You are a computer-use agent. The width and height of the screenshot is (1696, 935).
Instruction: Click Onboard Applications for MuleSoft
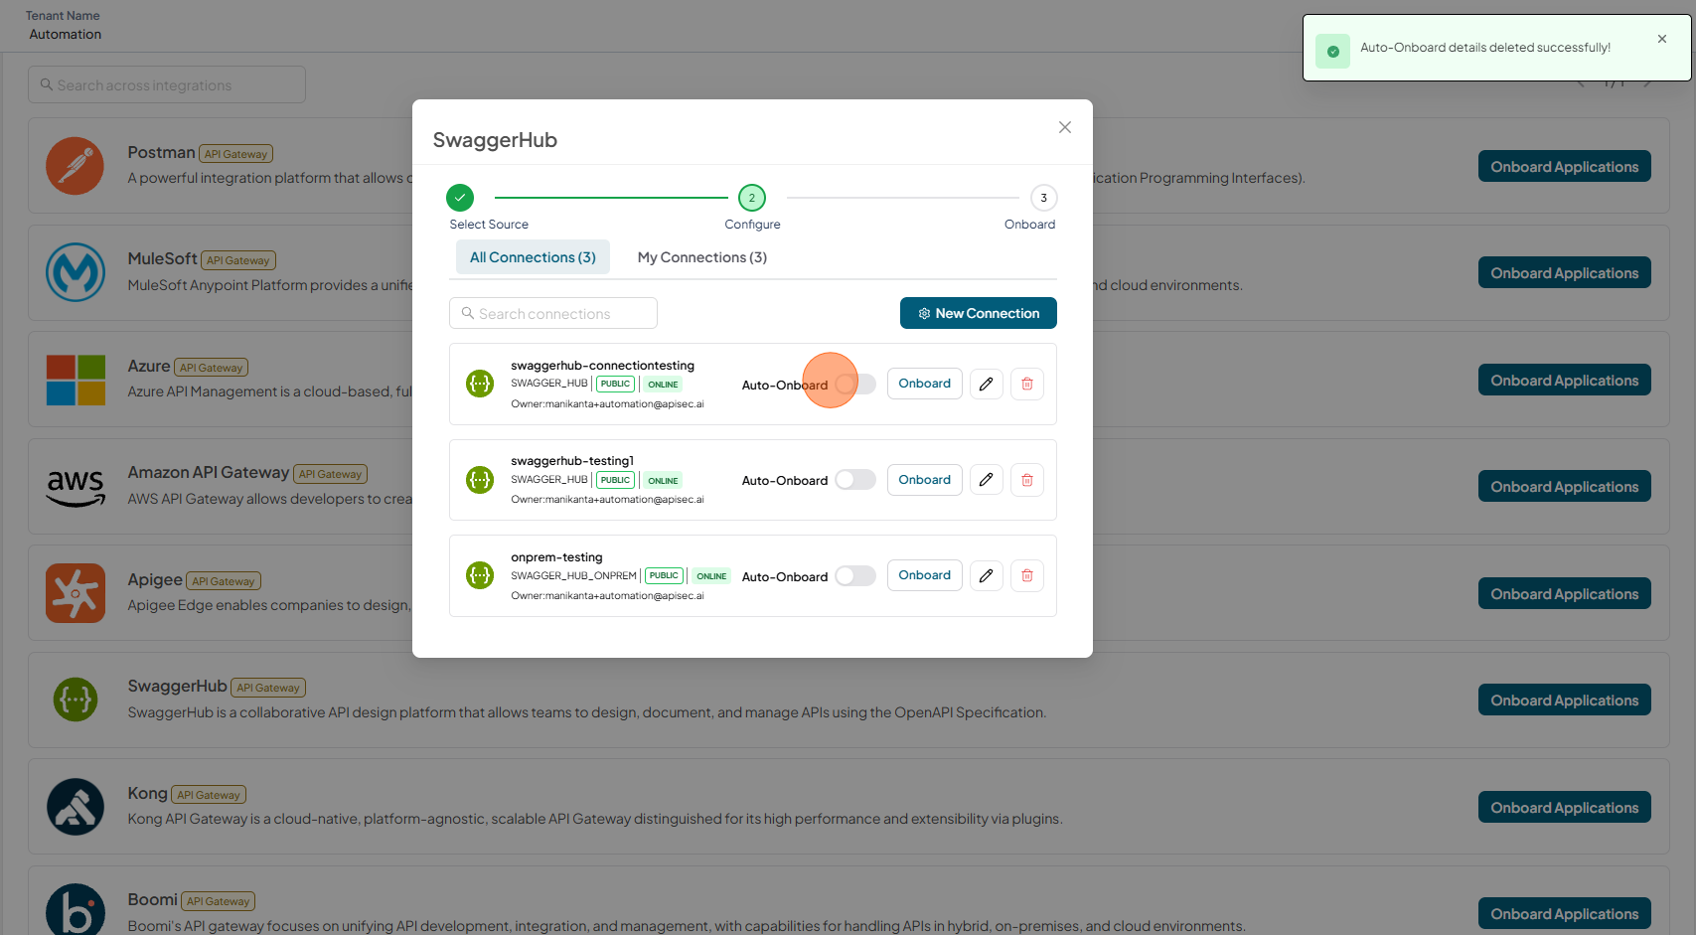1565,272
